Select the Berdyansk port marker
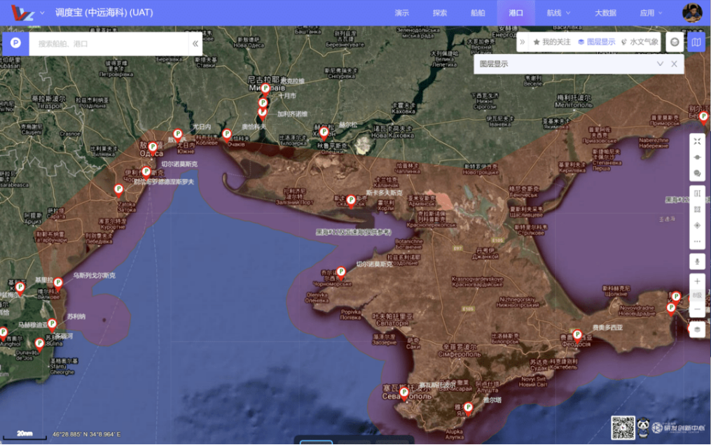The image size is (711, 445). [x=703, y=117]
